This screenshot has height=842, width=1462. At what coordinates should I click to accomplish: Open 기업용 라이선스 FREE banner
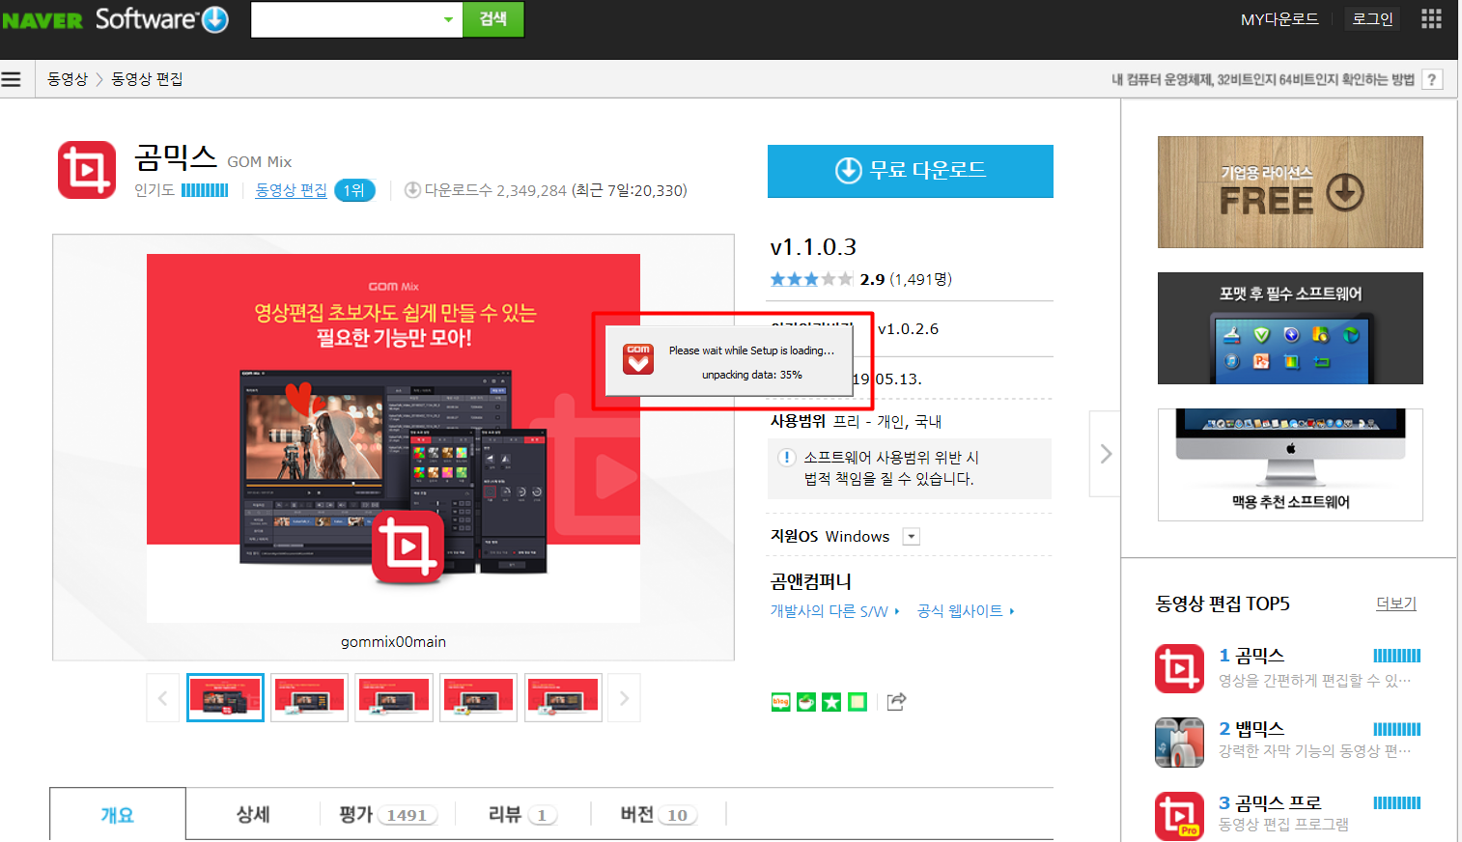1290,192
